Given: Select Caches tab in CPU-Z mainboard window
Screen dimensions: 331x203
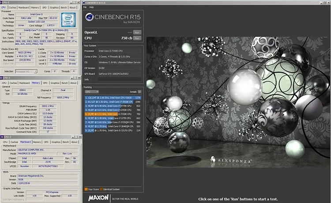Looking at the screenshot, I should click(14, 142).
